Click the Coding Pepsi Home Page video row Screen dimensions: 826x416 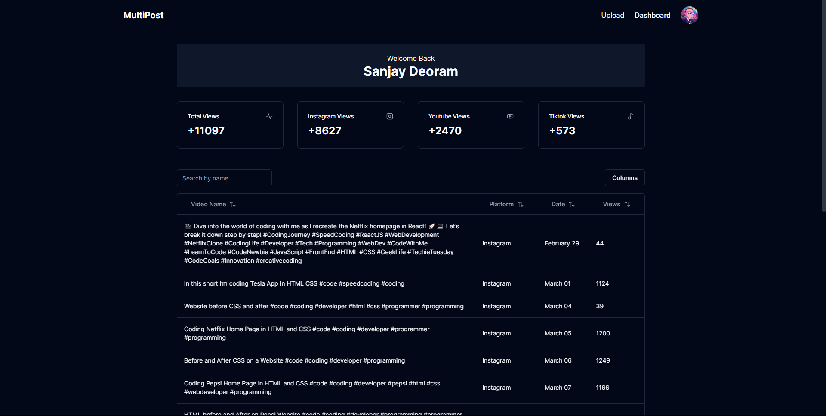pyautogui.click(x=411, y=388)
